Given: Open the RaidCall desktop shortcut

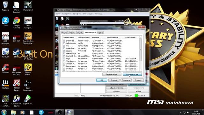Looking at the screenshot, I should 5,53.
